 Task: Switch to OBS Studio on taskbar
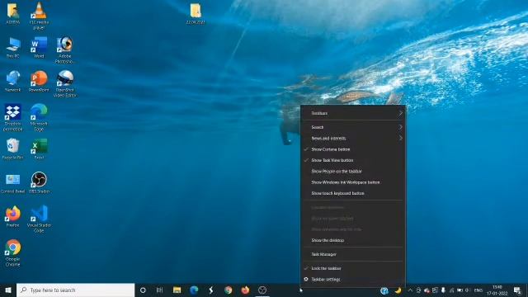pos(262,290)
